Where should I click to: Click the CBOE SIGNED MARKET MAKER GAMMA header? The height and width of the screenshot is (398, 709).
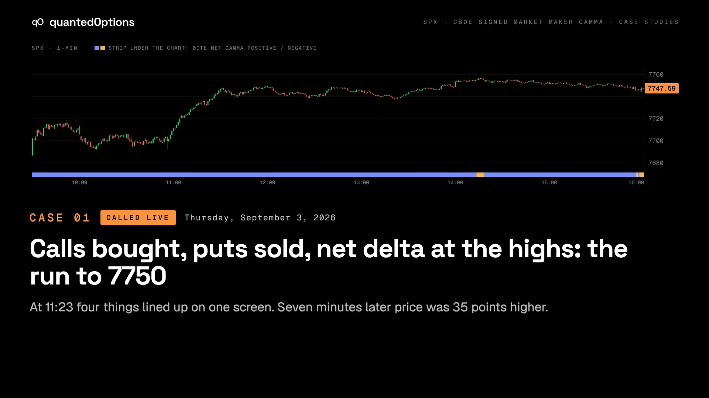click(528, 22)
